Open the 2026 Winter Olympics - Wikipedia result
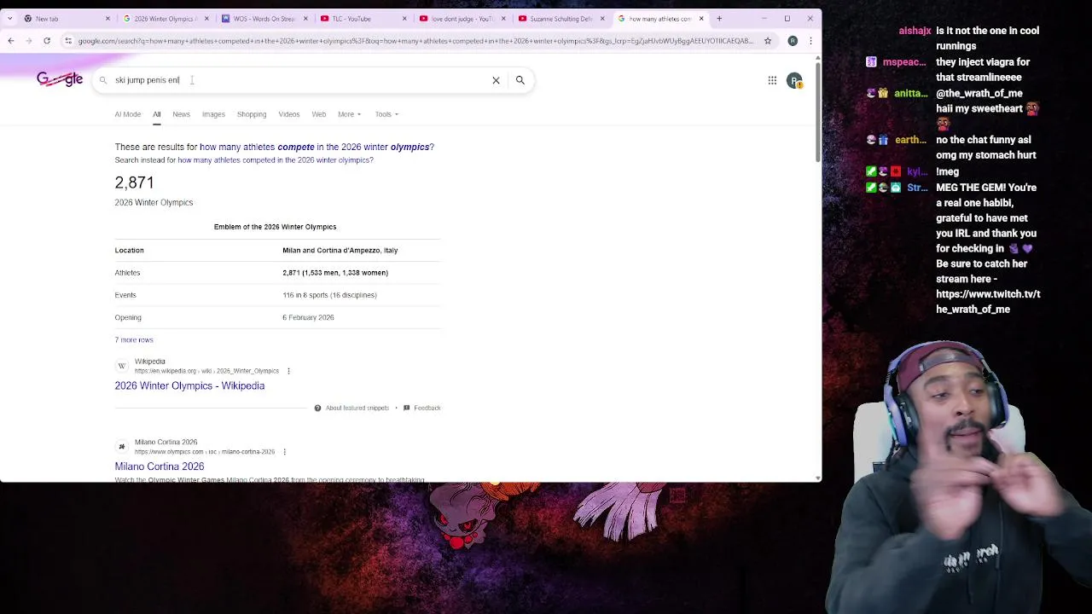The image size is (1092, 614). point(189,386)
